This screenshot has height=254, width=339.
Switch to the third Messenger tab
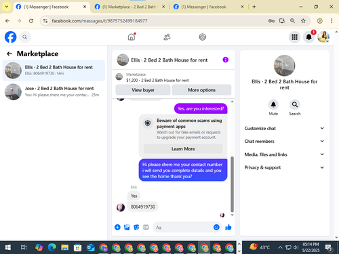tap(208, 7)
